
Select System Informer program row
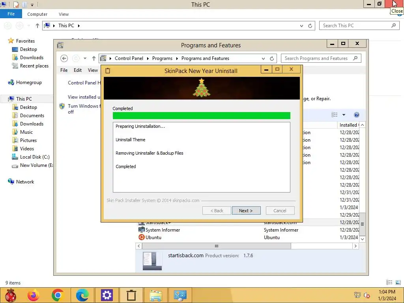click(x=247, y=230)
